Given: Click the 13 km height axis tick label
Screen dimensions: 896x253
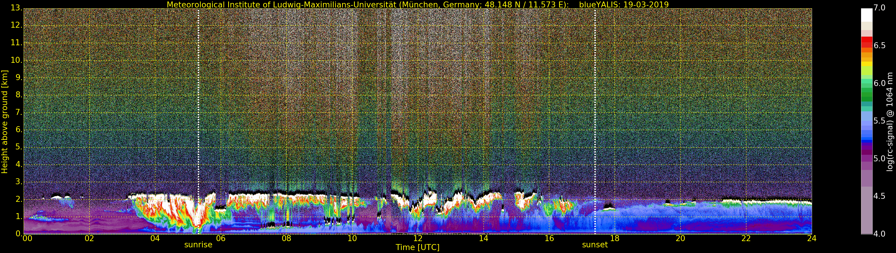Looking at the screenshot, I should click(16, 8).
